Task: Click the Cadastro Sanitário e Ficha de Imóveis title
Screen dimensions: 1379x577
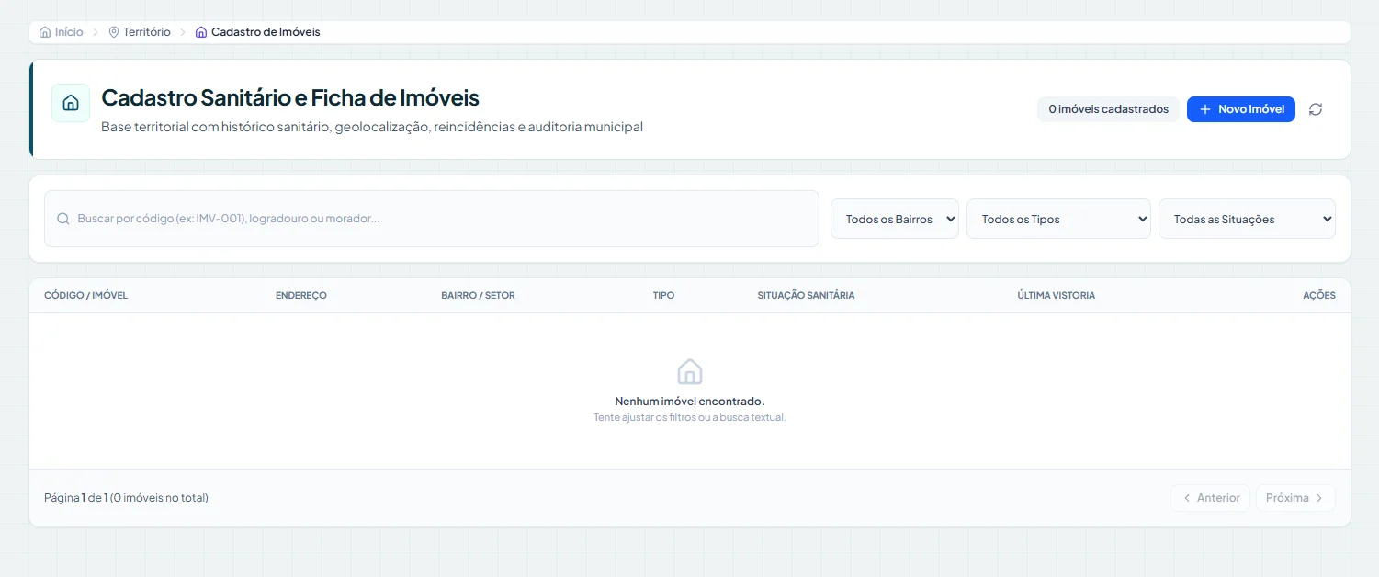Action: click(x=290, y=97)
